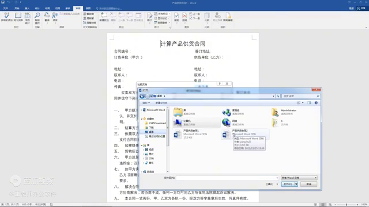
Task: Click the help icon in Open dialog toolbar
Action: (x=316, y=103)
